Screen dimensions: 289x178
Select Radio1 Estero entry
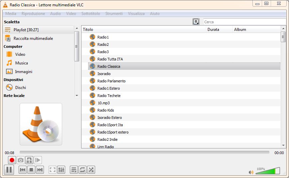tap(184, 88)
